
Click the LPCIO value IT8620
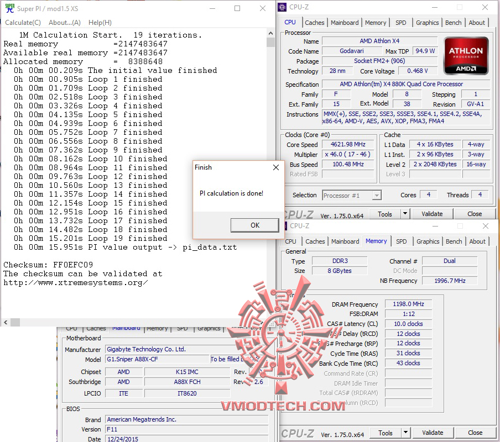click(x=187, y=393)
